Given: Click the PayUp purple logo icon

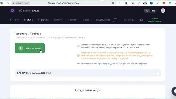Looking at the screenshot, I should coord(12,11).
